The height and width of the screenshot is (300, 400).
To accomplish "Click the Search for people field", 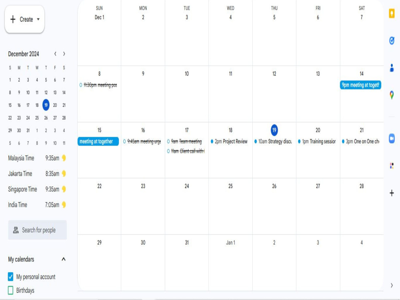I will [38, 230].
